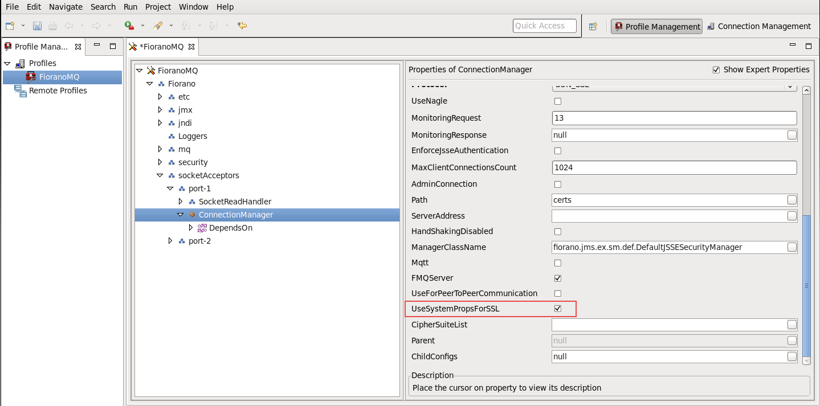Click the Last Edit Location icon
Screen dimensions: 820x406
[x=242, y=26]
